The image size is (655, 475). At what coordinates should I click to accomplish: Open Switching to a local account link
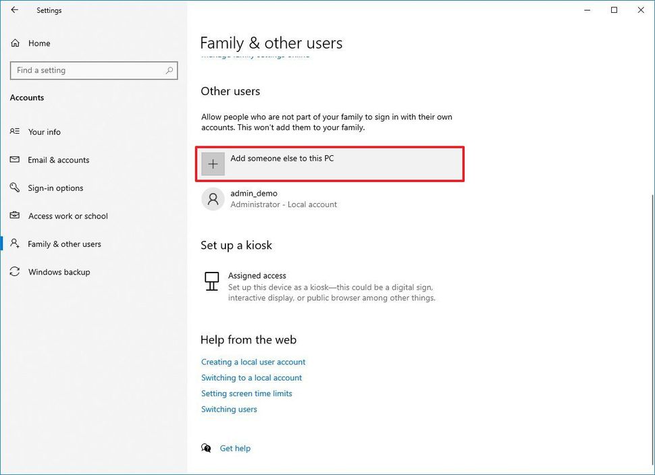pyautogui.click(x=251, y=378)
